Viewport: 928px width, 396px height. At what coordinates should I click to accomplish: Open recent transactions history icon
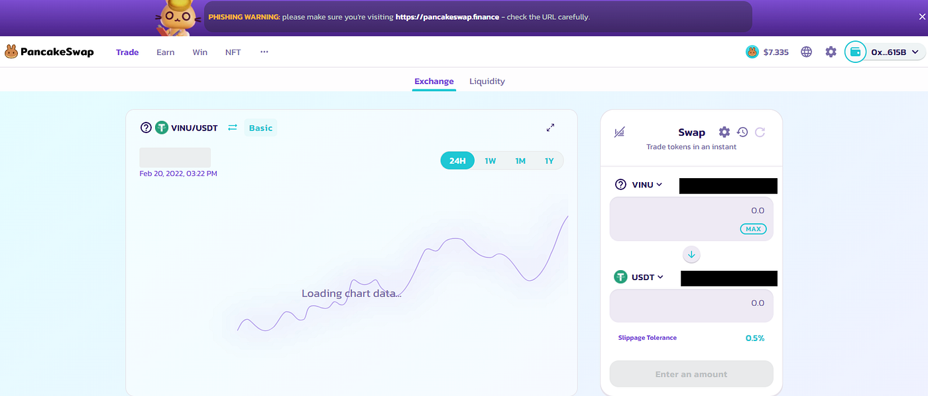pos(742,132)
